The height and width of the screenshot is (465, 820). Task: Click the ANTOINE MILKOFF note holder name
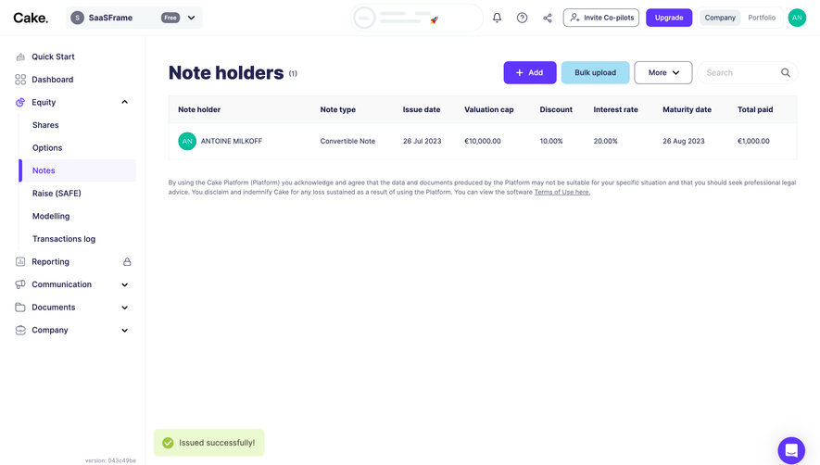(231, 141)
